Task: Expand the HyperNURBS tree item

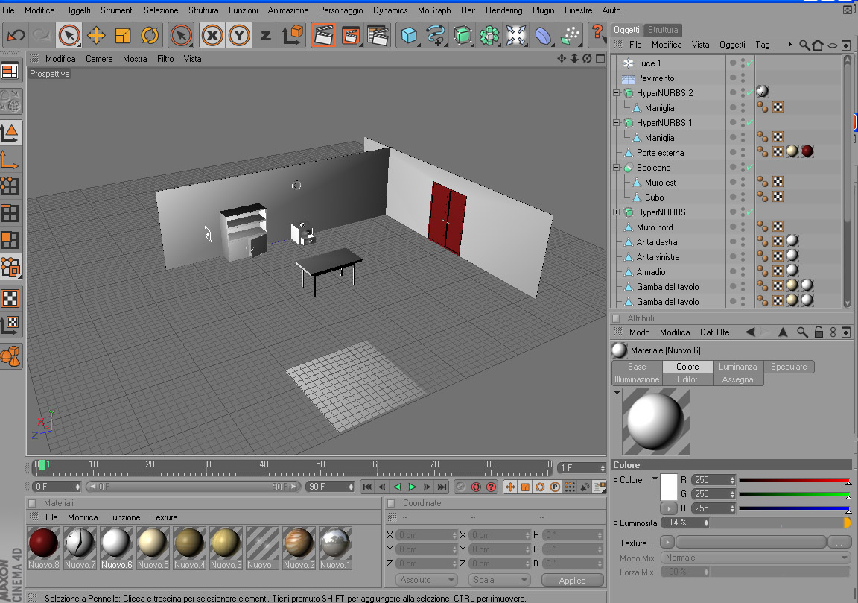Action: (x=617, y=212)
